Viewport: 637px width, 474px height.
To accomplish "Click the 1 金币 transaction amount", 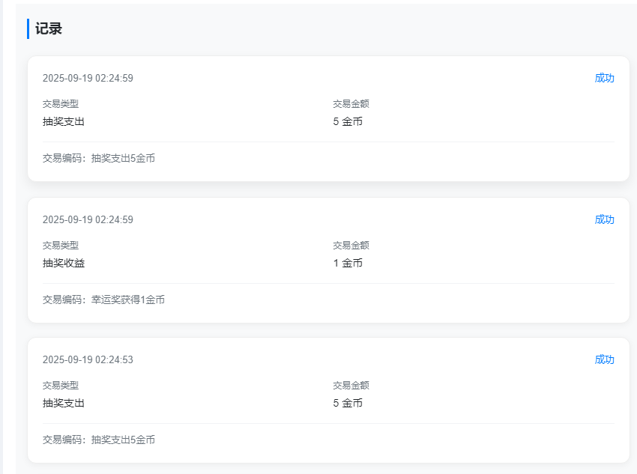I will (348, 263).
